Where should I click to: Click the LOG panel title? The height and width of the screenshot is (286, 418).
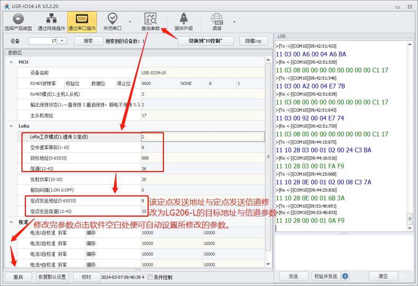tap(281, 36)
